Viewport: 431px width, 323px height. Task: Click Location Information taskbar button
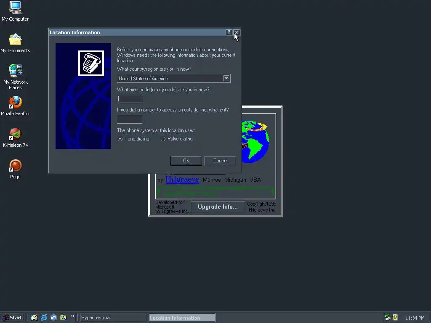point(182,318)
